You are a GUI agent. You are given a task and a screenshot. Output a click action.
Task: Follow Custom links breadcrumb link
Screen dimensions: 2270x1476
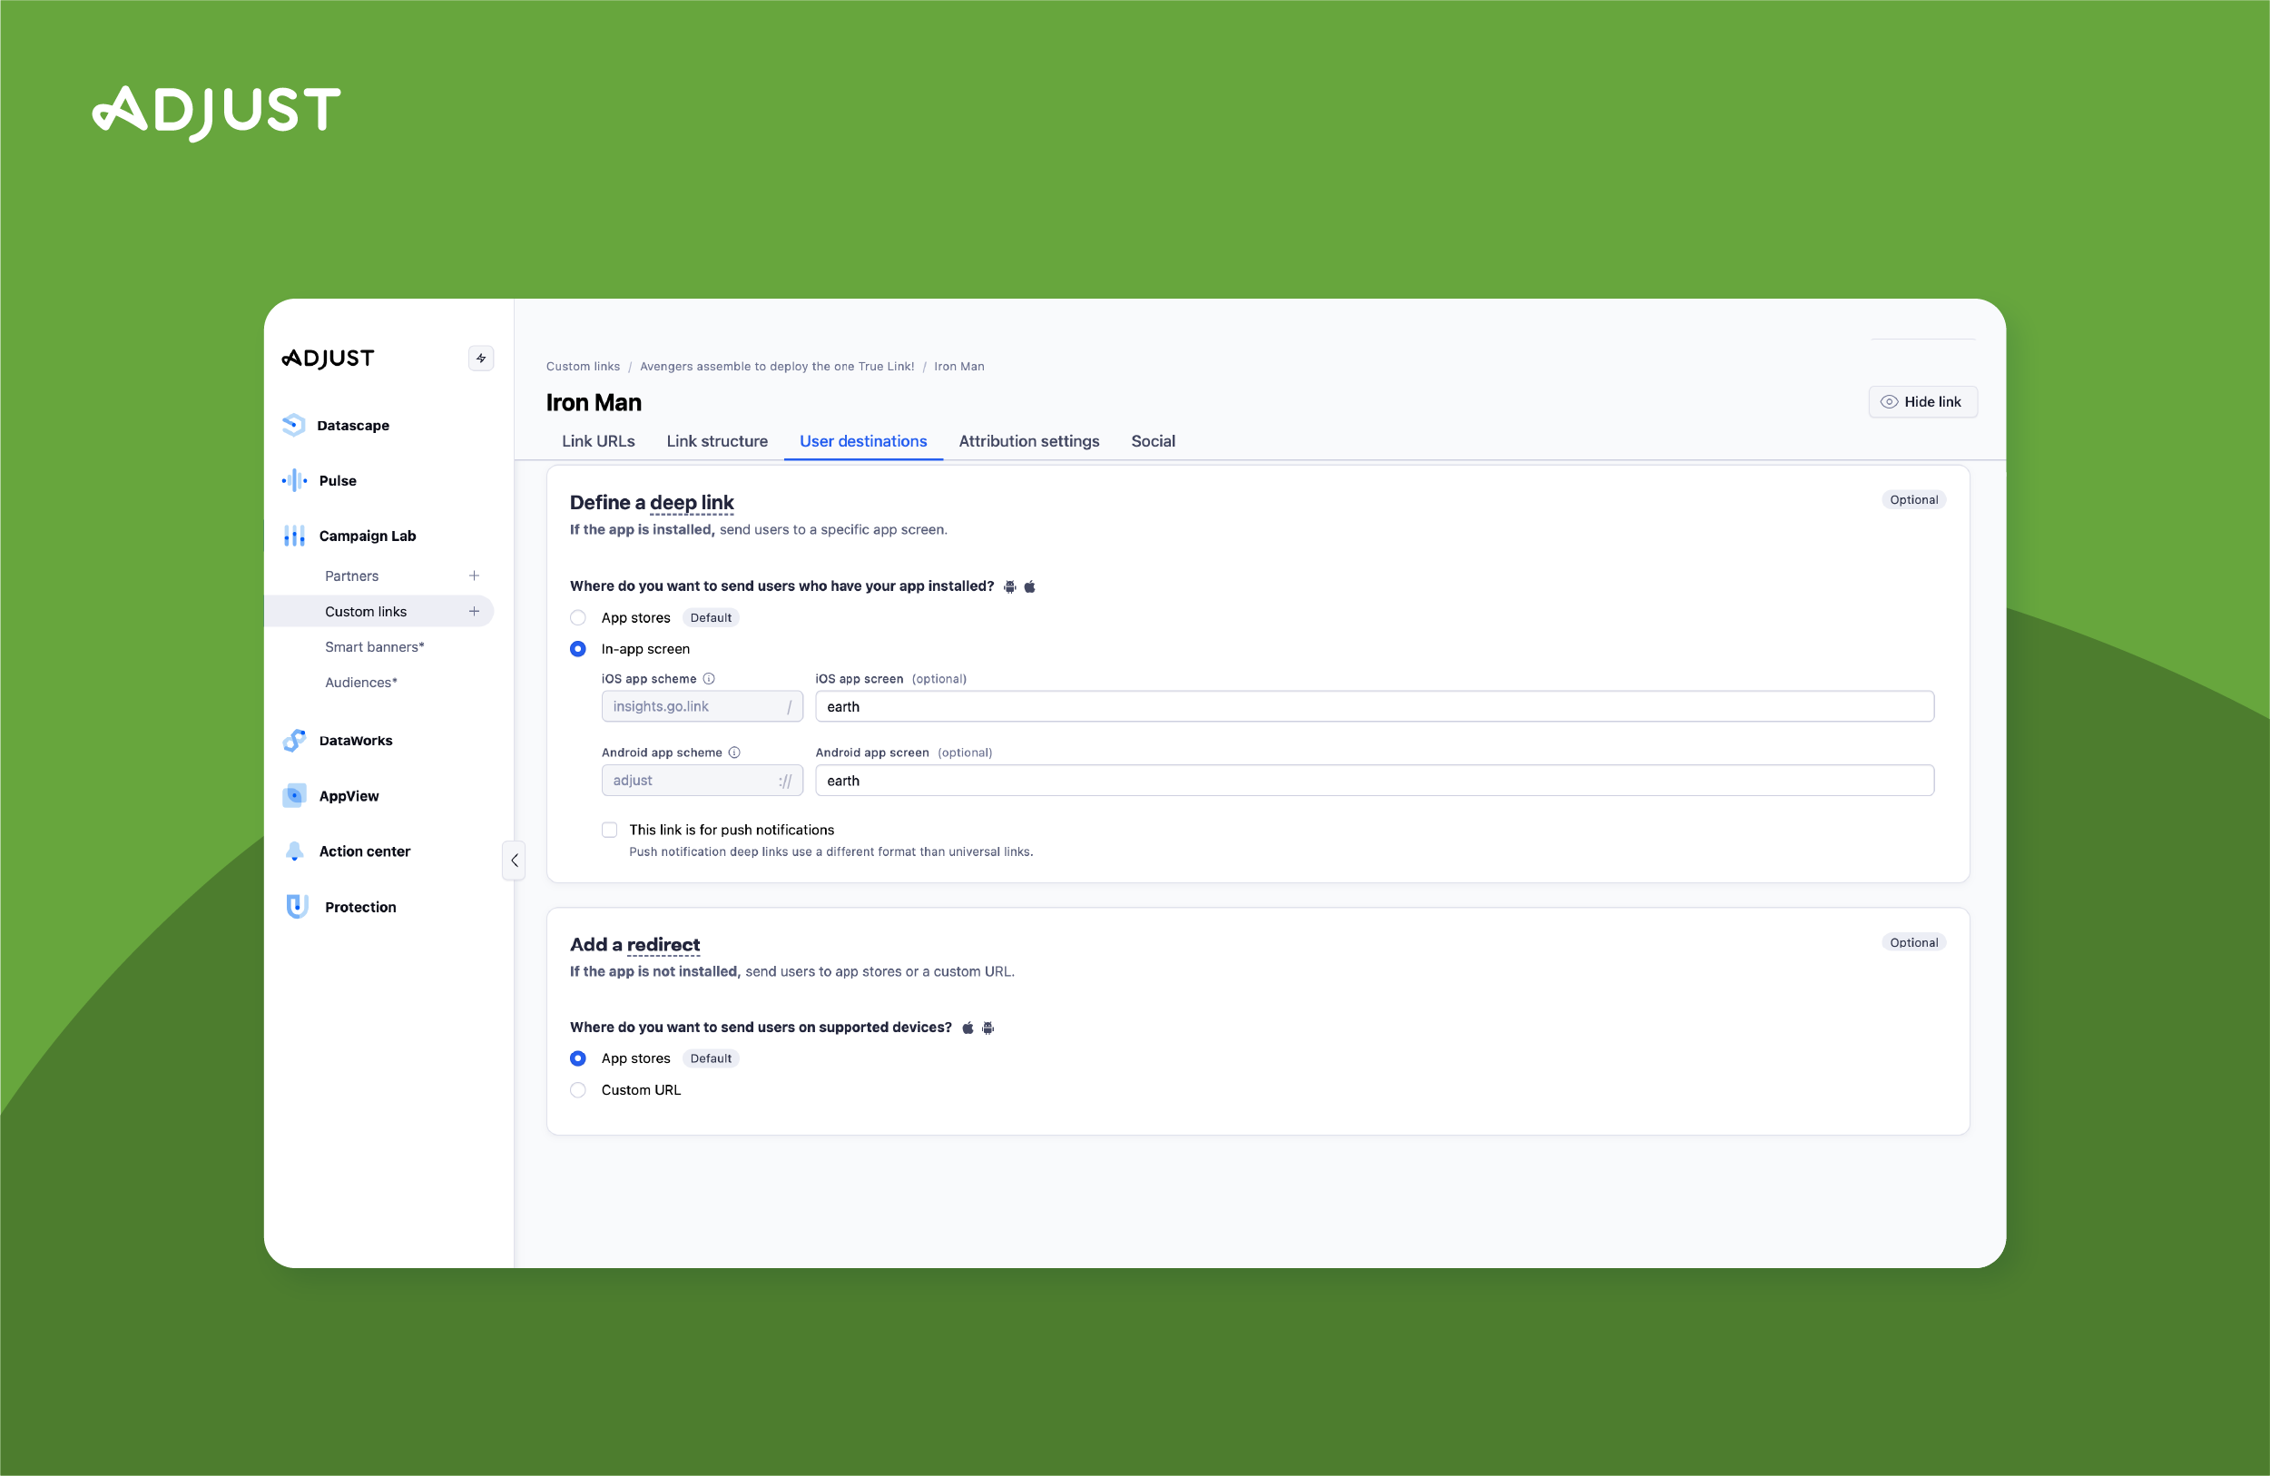[x=583, y=367]
